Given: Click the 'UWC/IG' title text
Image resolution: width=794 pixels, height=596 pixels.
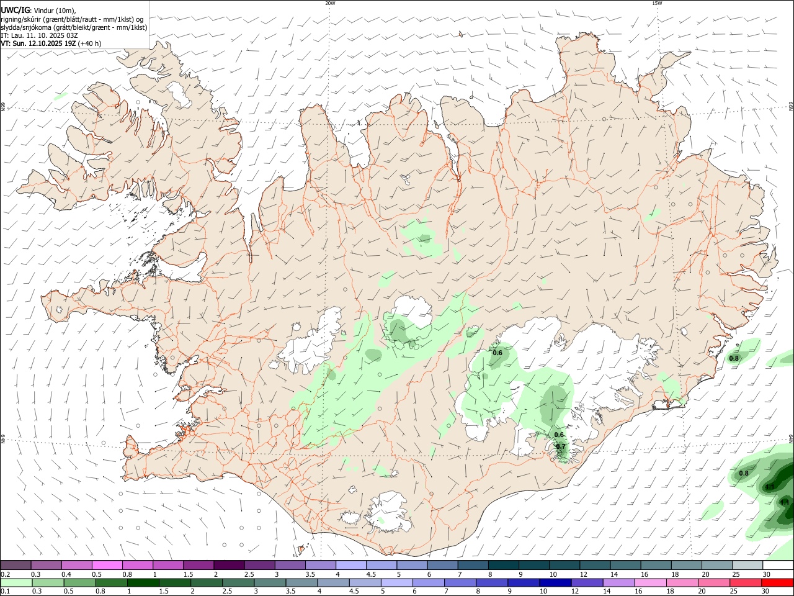Looking at the screenshot, I should [x=16, y=11].
